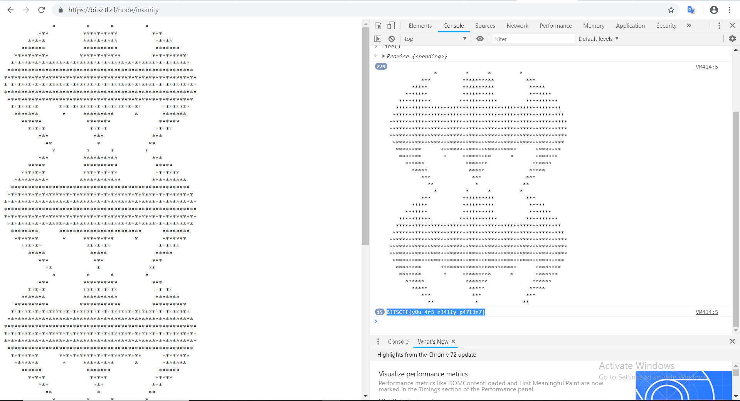This screenshot has height=401, width=740.
Task: View site security lock info
Action: 61,10
